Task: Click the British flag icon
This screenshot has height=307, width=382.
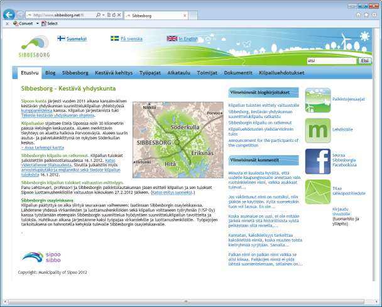Action: pos(172,38)
